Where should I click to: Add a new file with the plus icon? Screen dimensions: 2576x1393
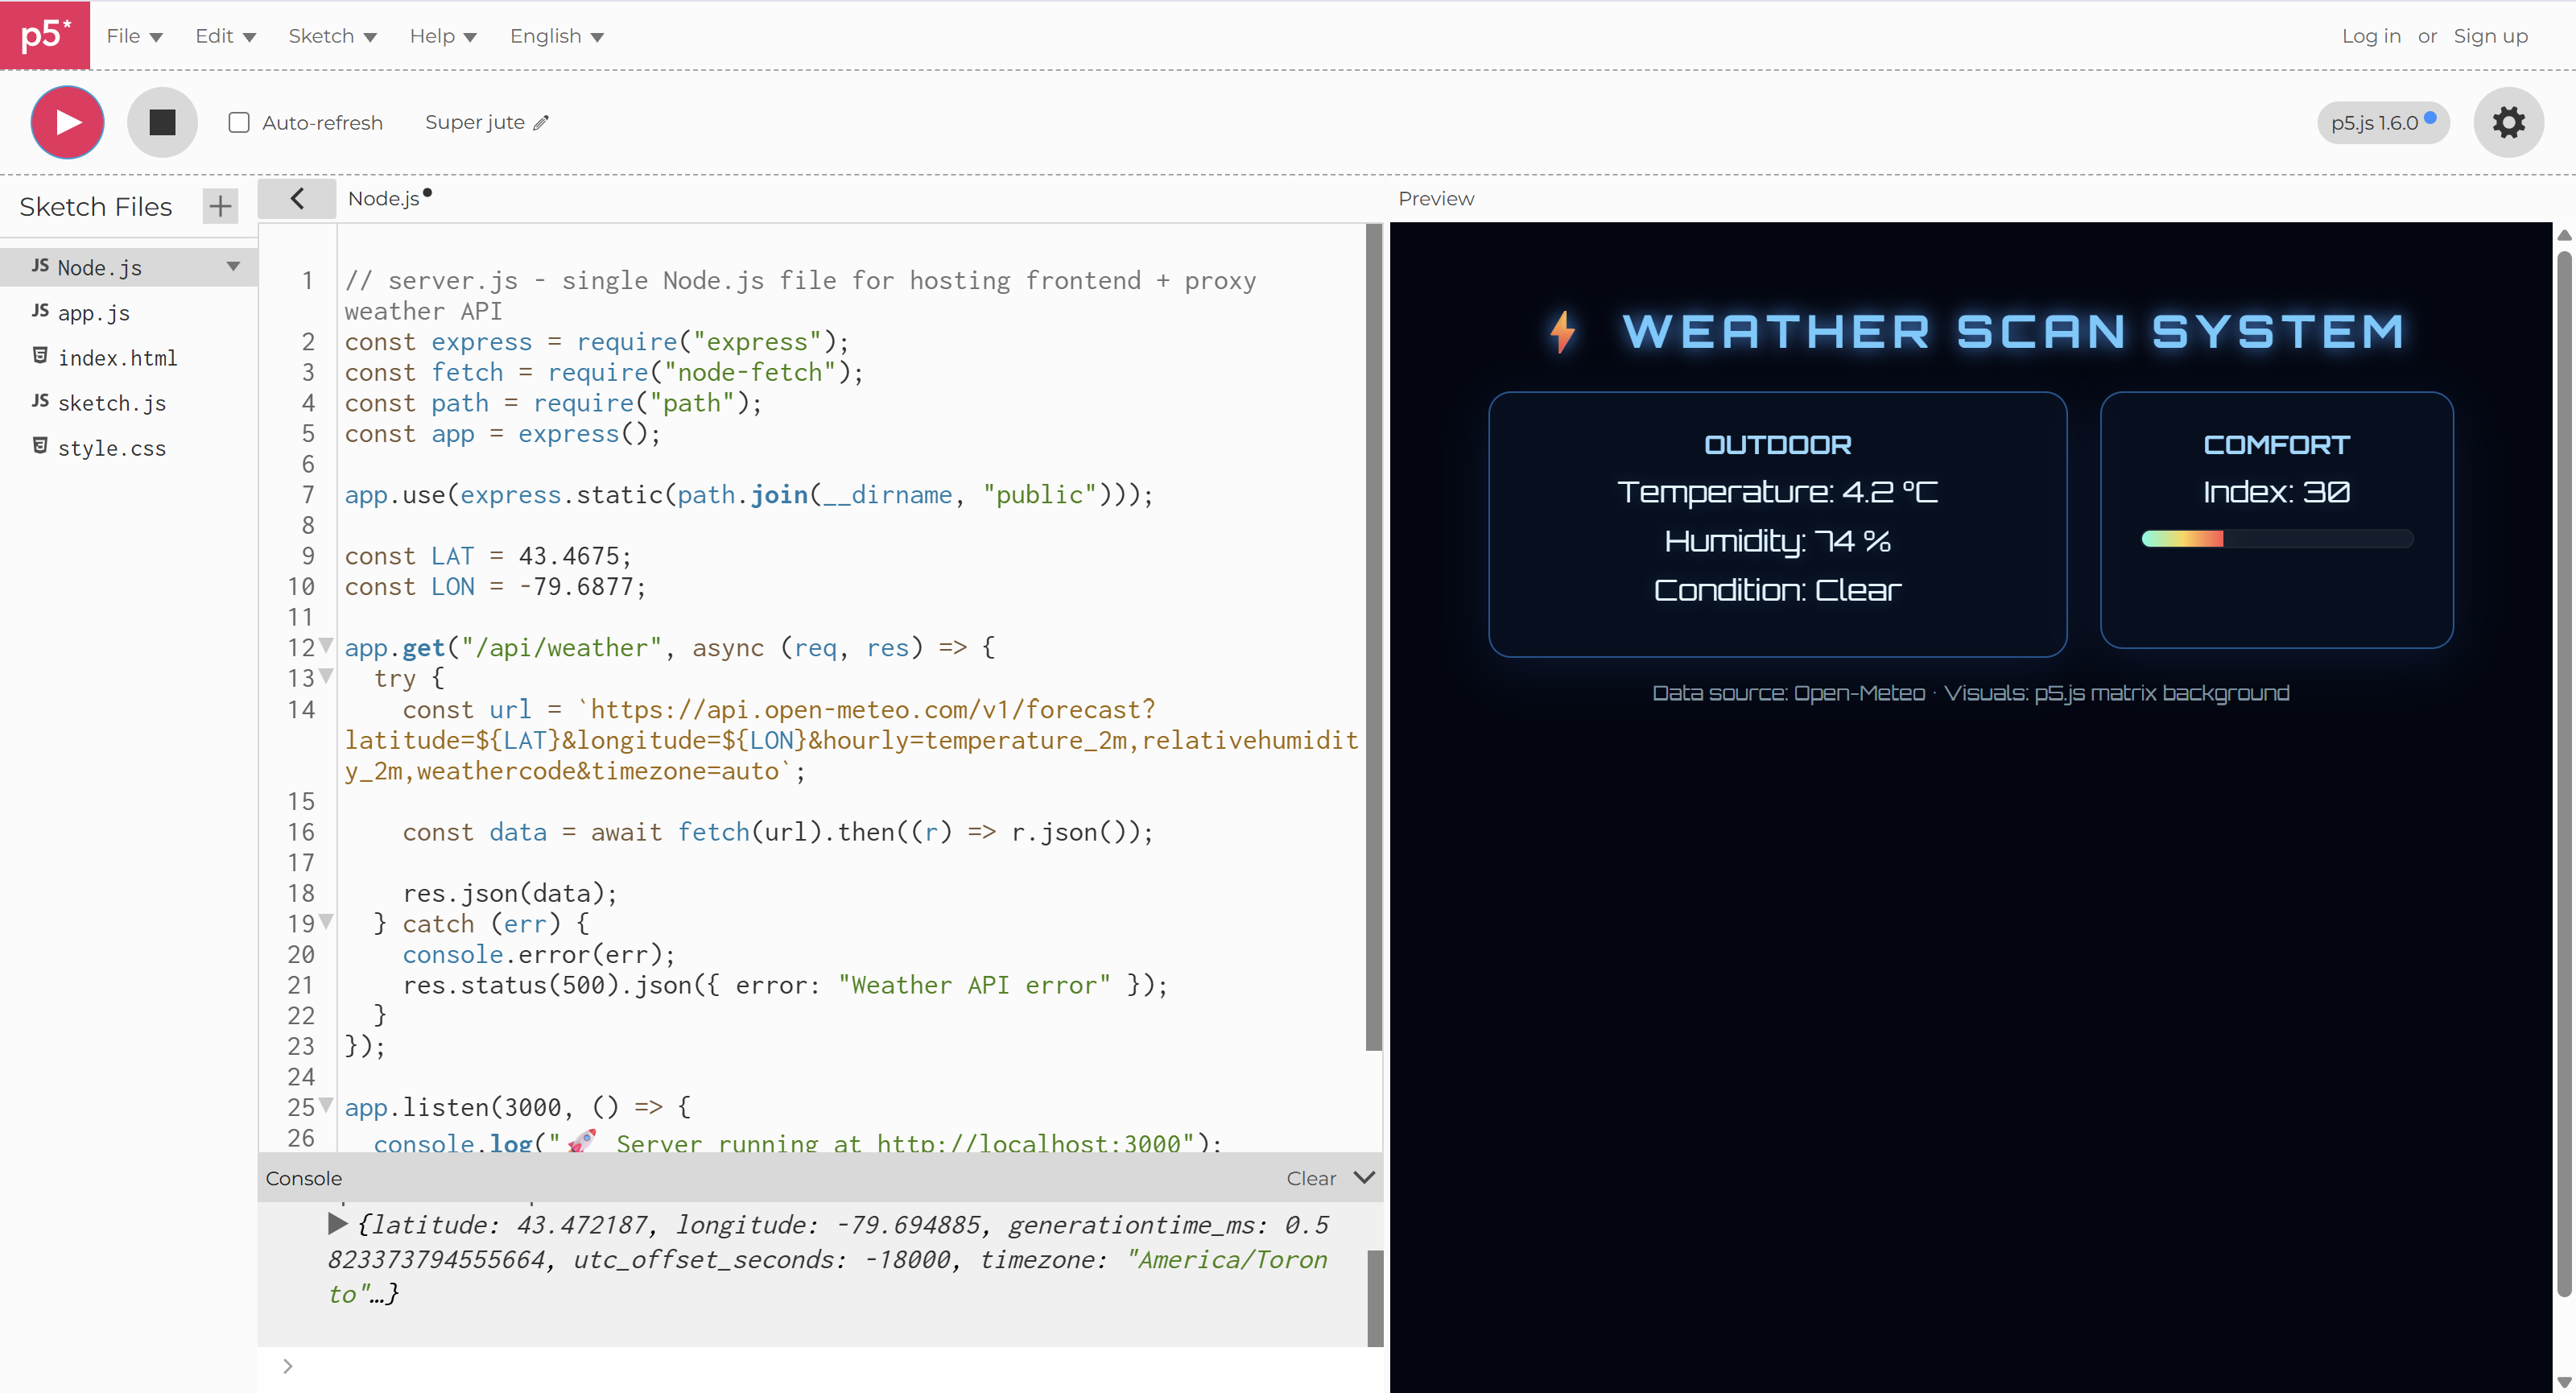[x=219, y=206]
